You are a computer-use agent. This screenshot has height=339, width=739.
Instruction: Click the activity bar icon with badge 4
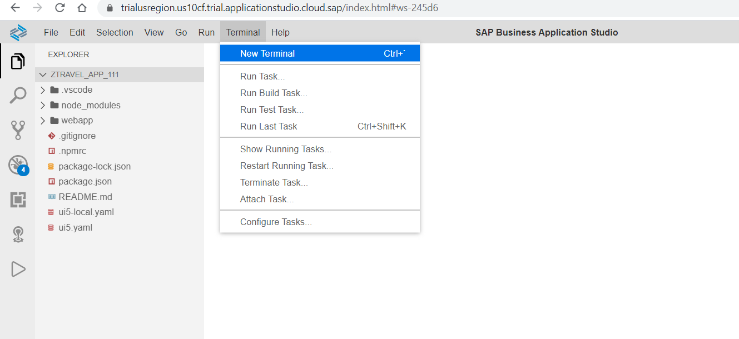coord(17,164)
